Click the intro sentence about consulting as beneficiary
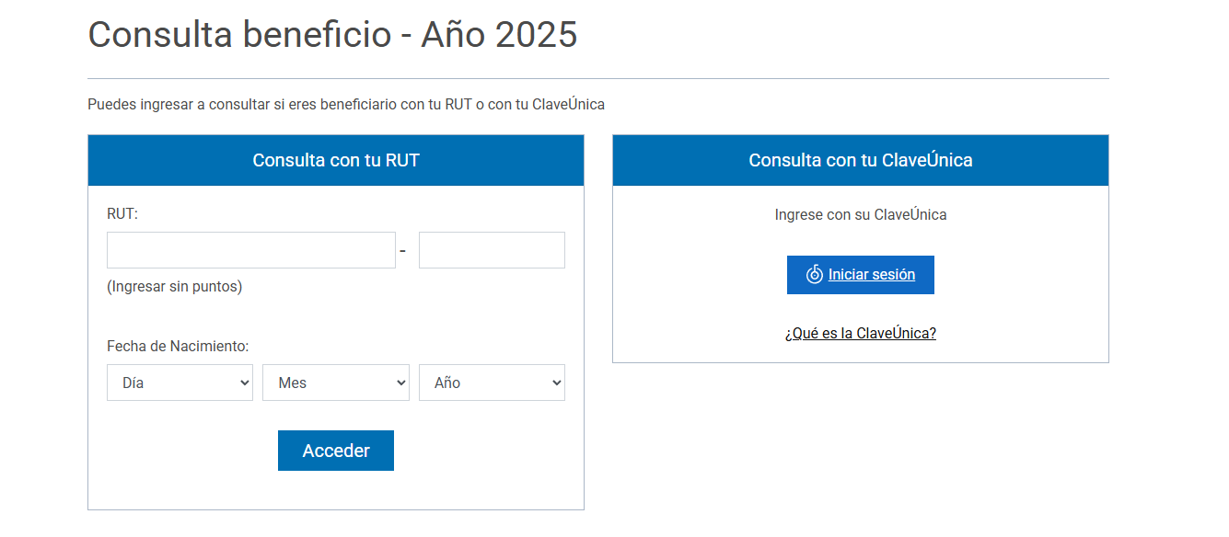Image resolution: width=1229 pixels, height=537 pixels. [346, 104]
